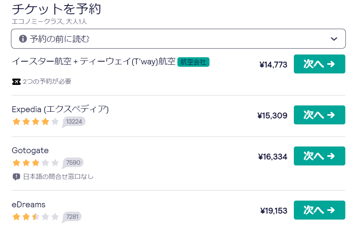Click the イースター航空 + ティーウェイ航空 title
Screen dimensions: 356x231
(x=93, y=61)
